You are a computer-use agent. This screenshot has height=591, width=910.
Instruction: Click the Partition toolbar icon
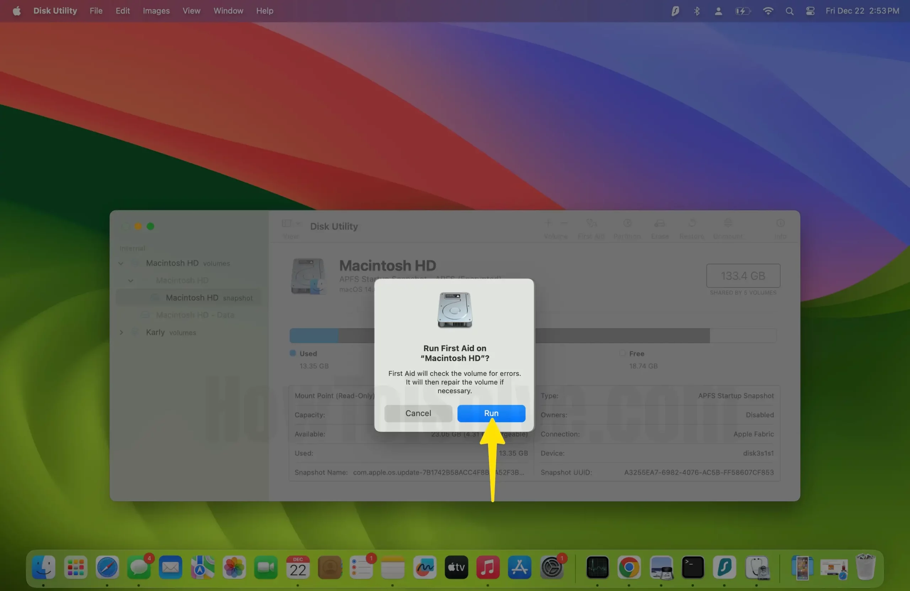pos(627,223)
